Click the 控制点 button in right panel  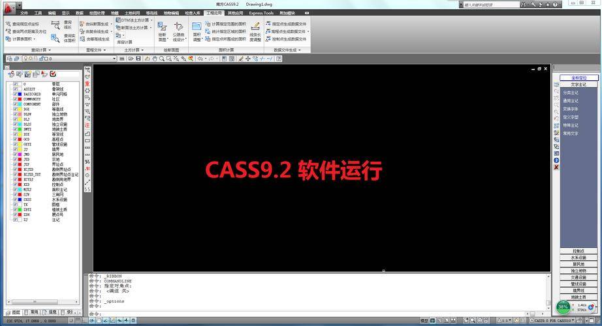click(578, 251)
